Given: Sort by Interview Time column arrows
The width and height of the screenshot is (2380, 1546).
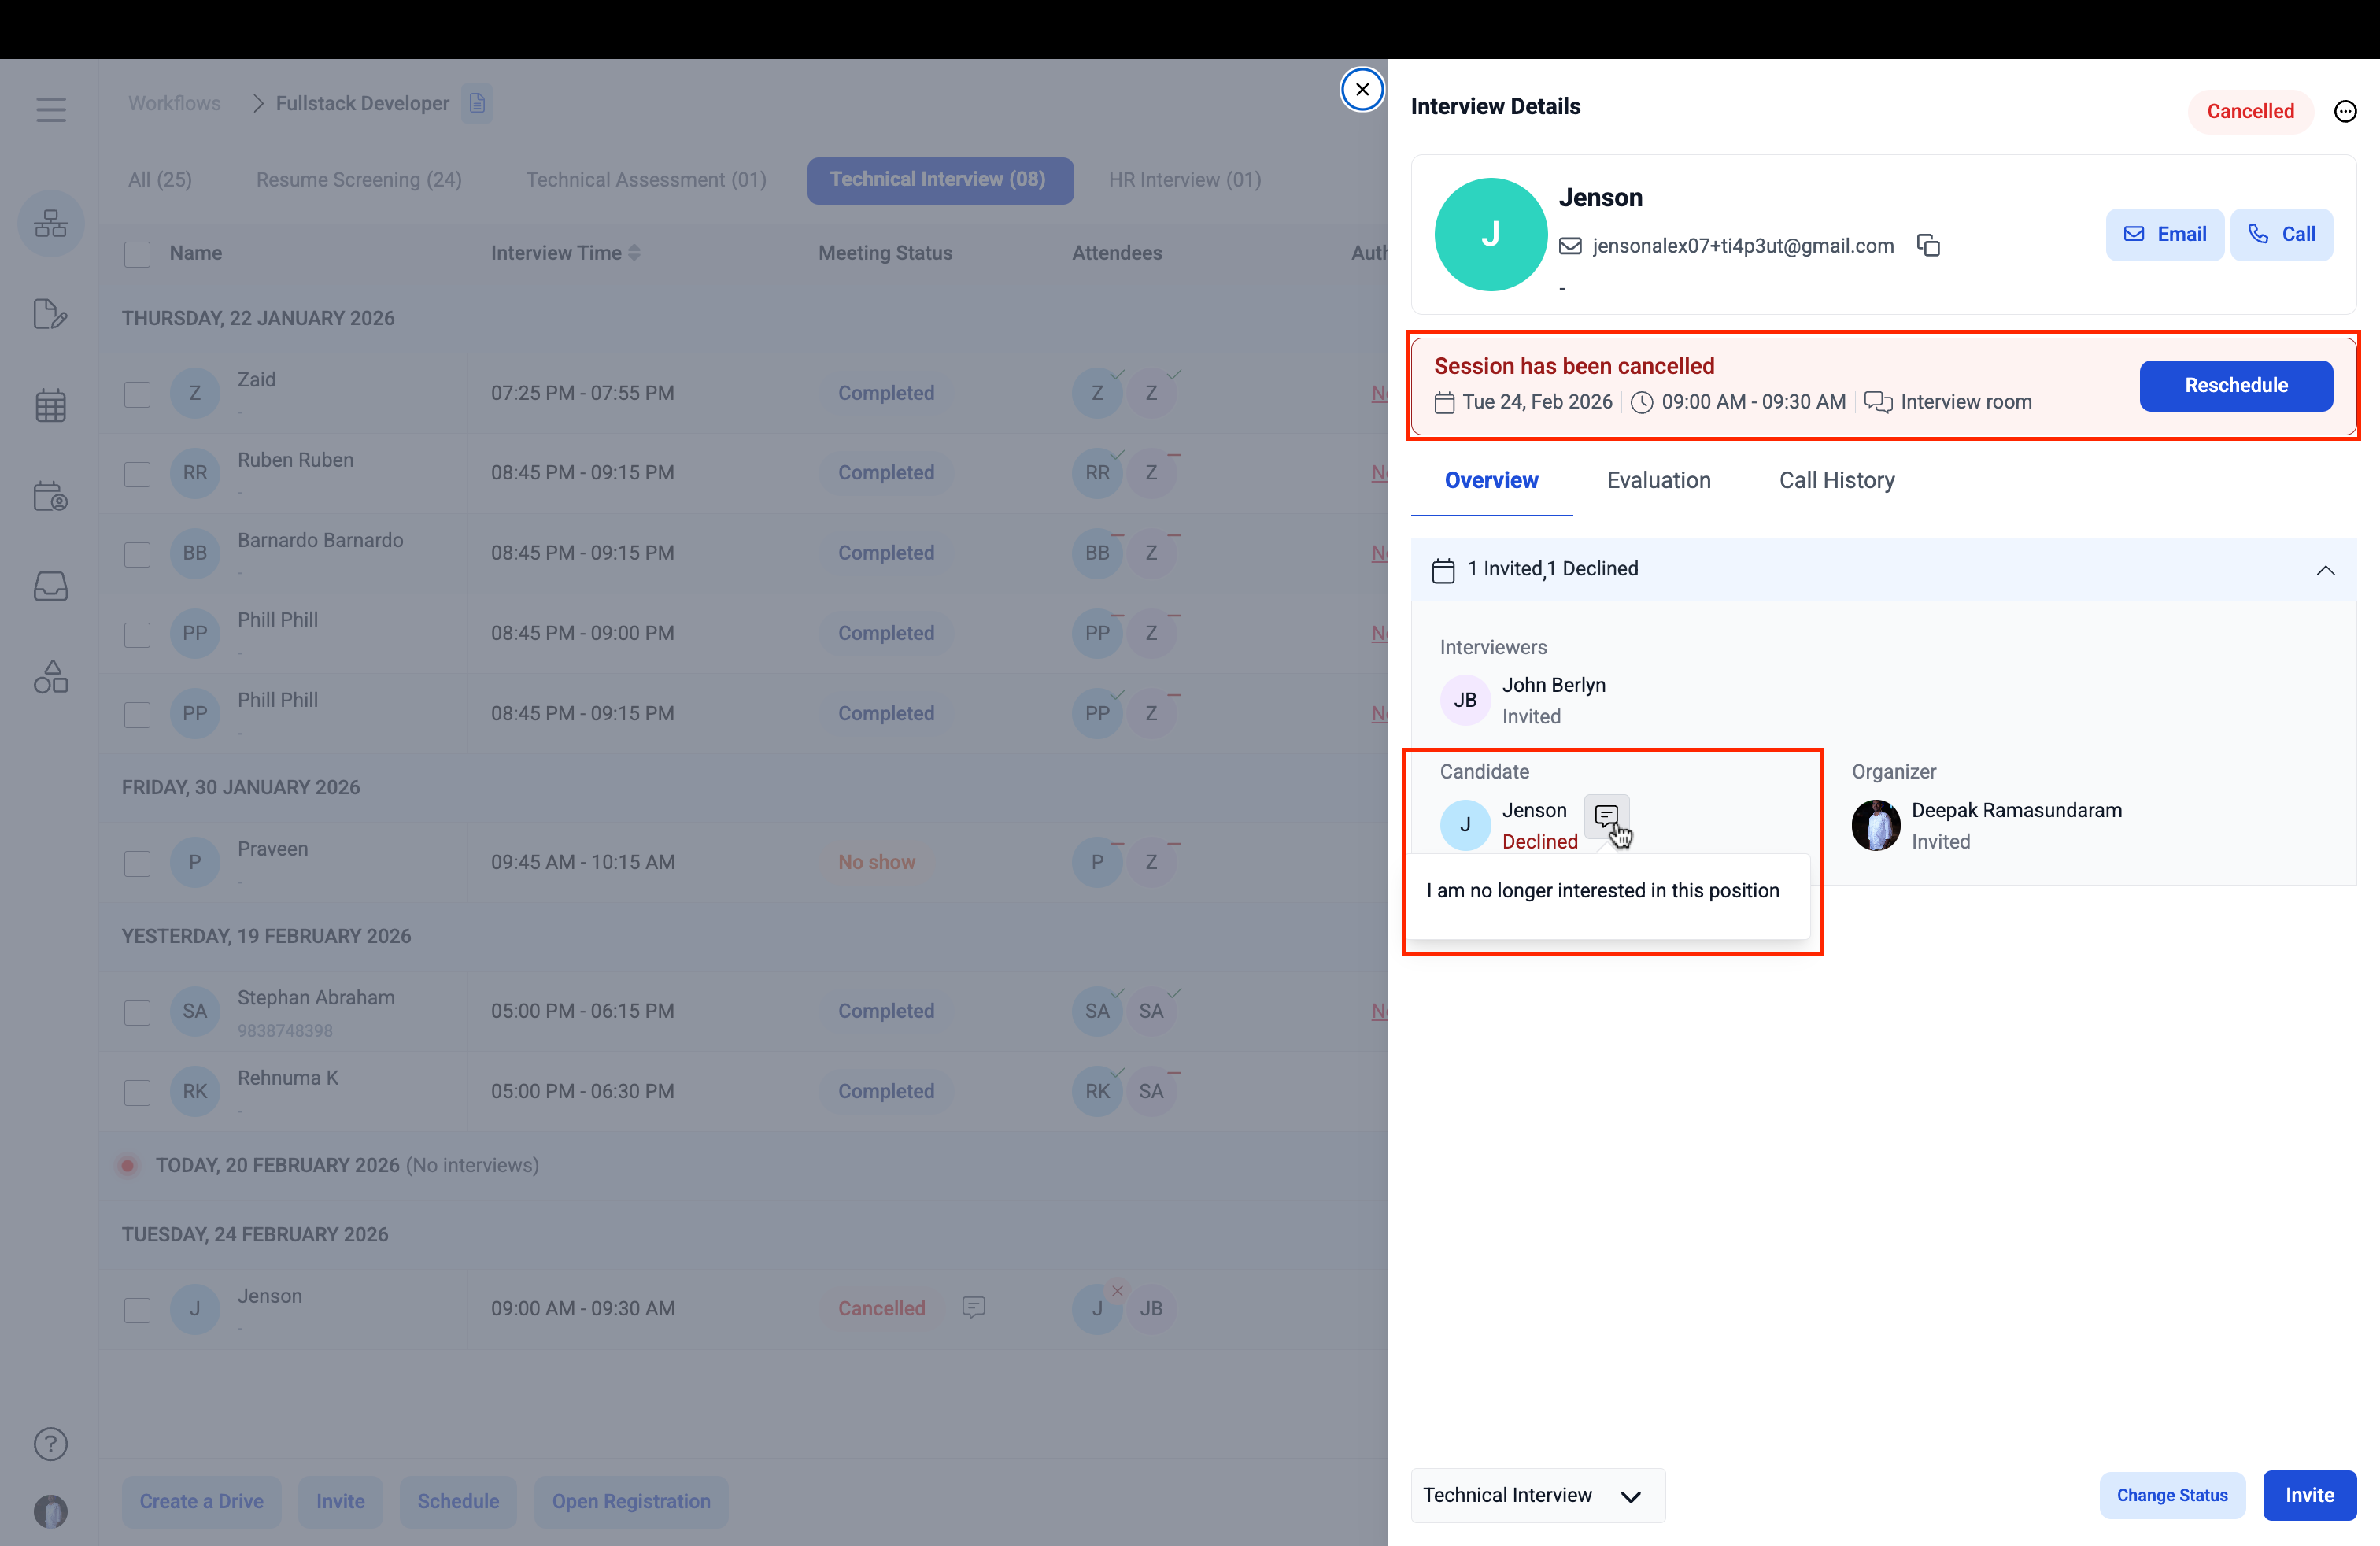Looking at the screenshot, I should coord(634,253).
